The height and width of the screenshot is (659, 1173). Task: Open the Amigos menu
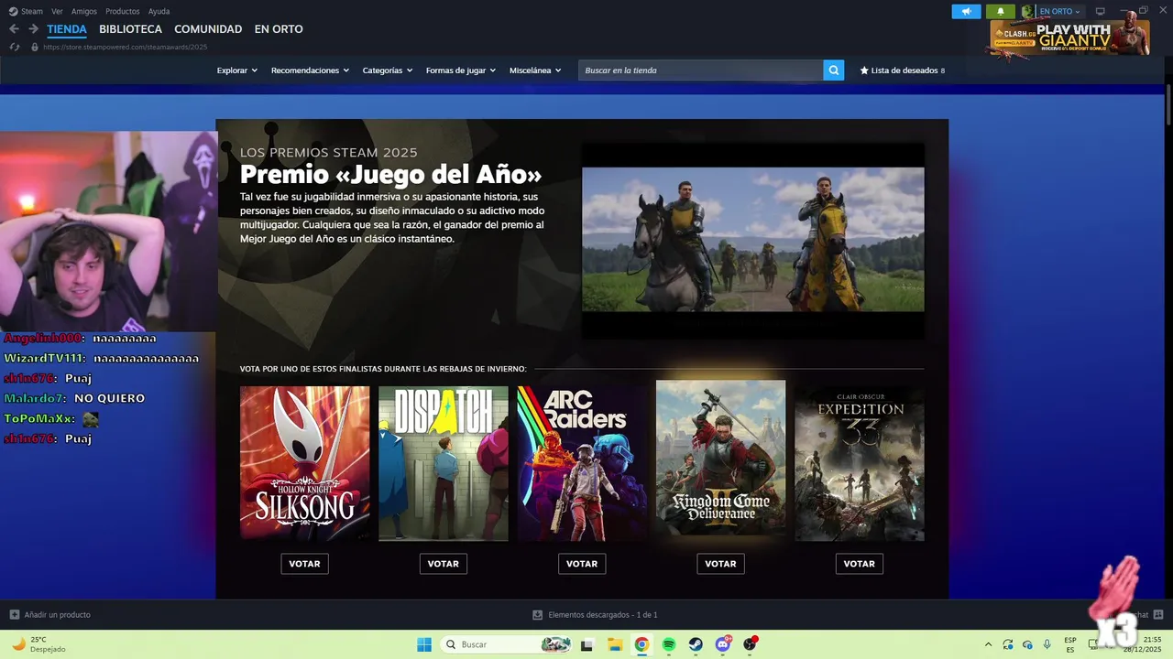84,11
